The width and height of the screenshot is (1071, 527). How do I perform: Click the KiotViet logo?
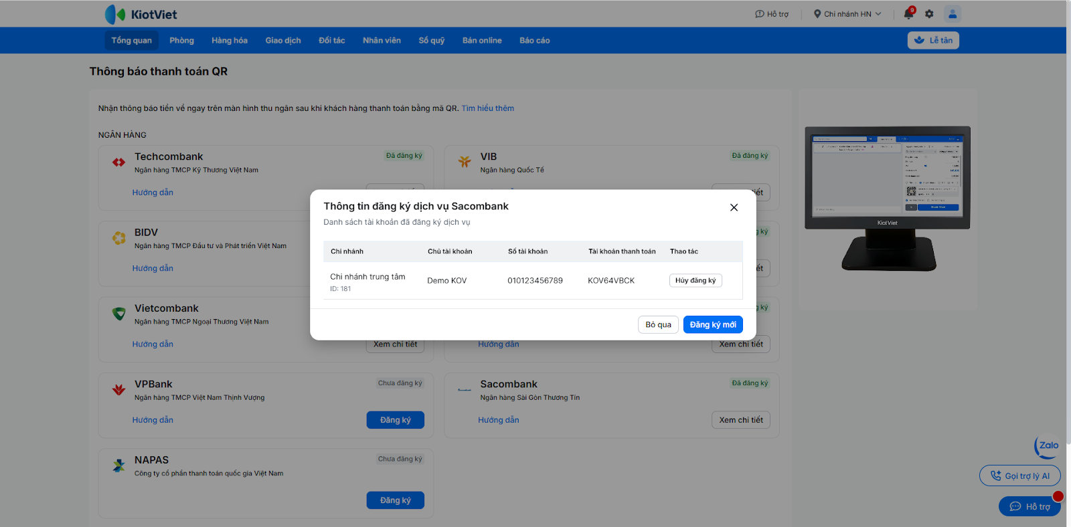pos(141,14)
